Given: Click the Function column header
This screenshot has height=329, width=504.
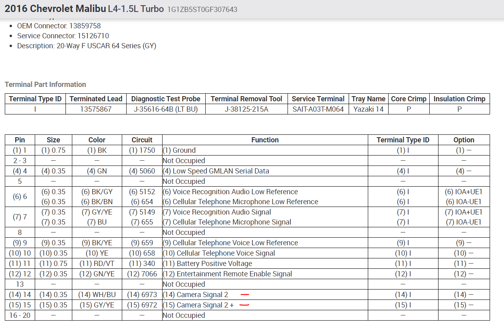Looking at the screenshot, I should point(265,140).
